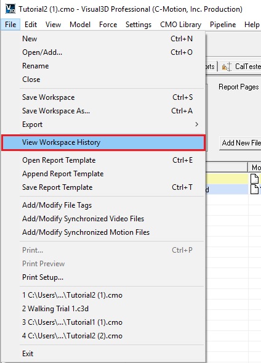The height and width of the screenshot is (363, 261).
Task: Open the Force menu
Action: pyautogui.click(x=108, y=25)
